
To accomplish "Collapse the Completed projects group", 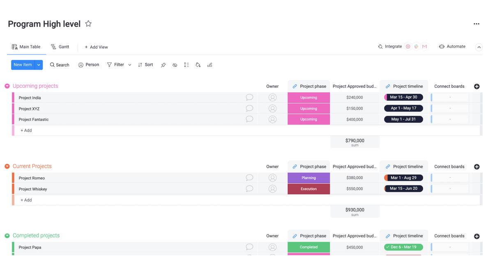I will 7,236.
